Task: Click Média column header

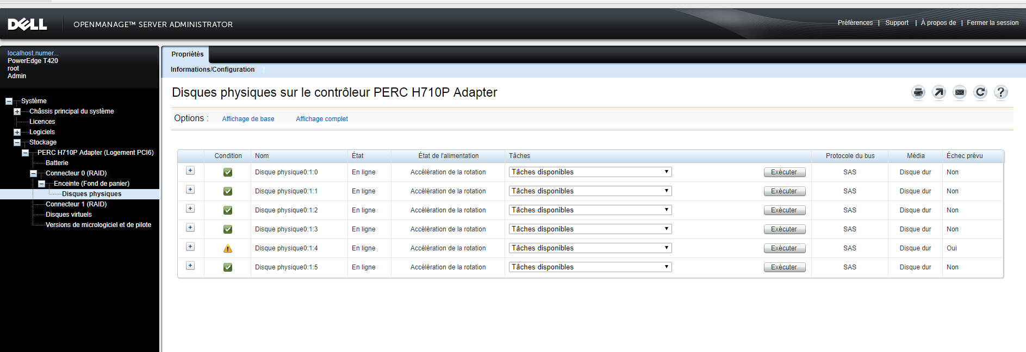Action: 916,156
